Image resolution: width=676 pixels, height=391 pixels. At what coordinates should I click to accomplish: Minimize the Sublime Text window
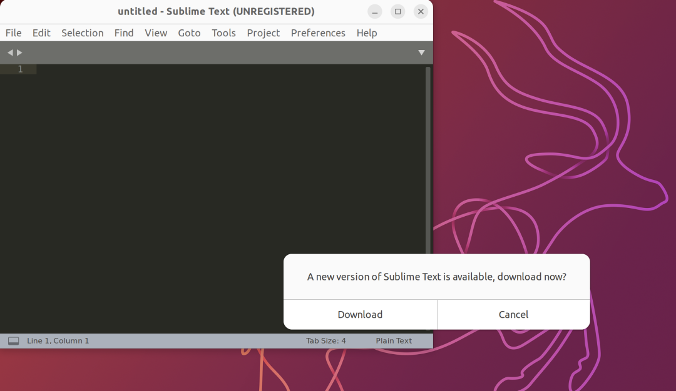coord(375,12)
